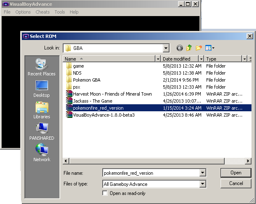
Task: Select the psx folder icon
Action: point(69,87)
